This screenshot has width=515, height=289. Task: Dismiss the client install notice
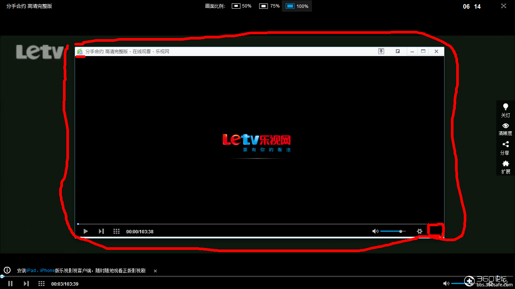click(x=155, y=271)
